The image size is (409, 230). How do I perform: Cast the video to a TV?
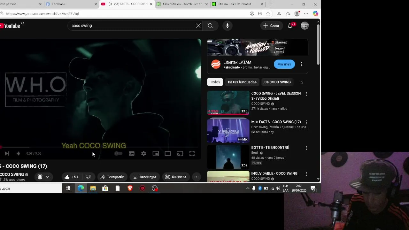point(180,154)
